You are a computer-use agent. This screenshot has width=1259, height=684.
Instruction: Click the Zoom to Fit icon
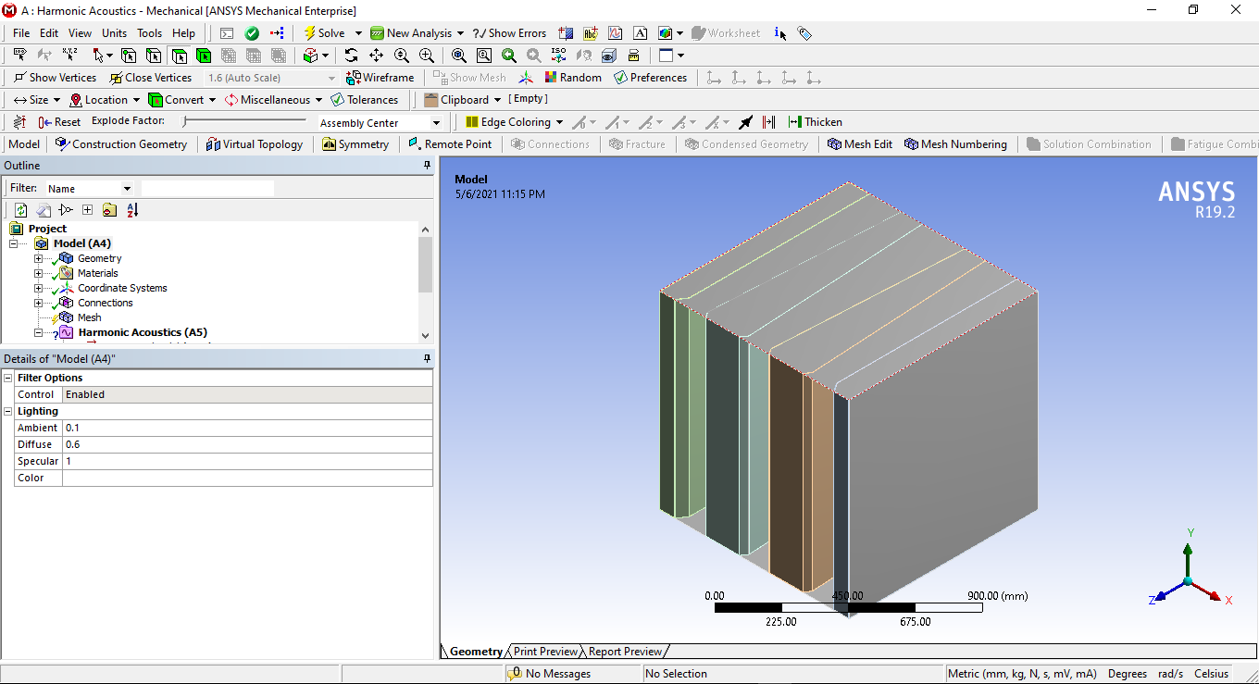click(x=458, y=55)
